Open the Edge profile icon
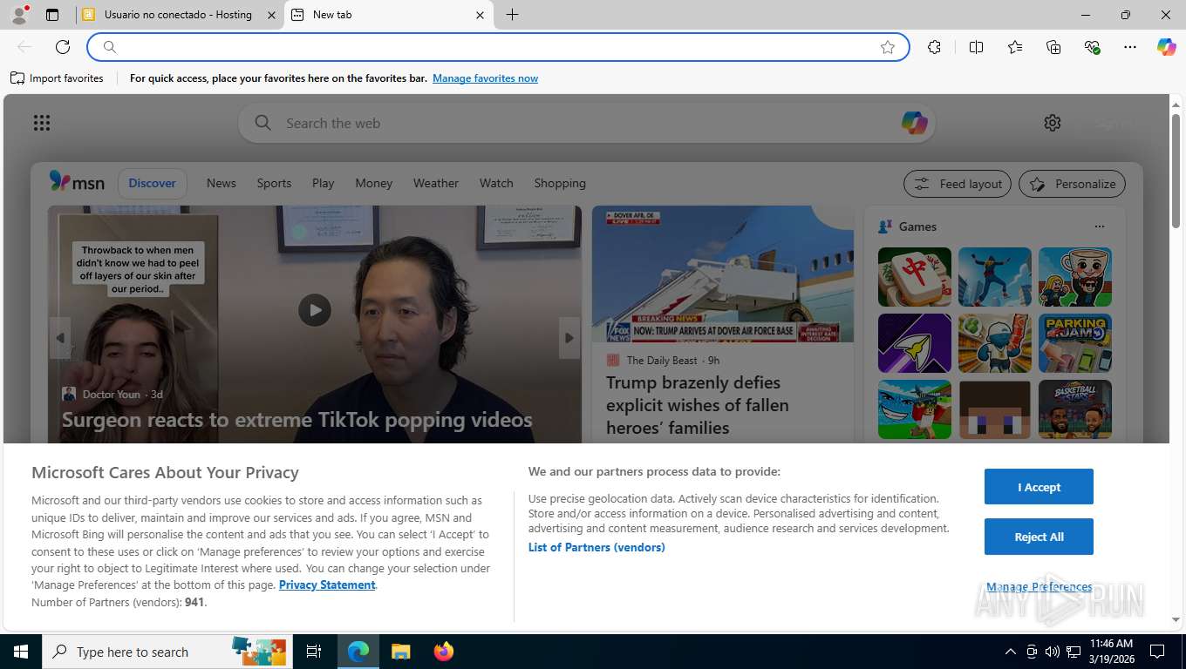The height and width of the screenshot is (669, 1186). (x=19, y=15)
